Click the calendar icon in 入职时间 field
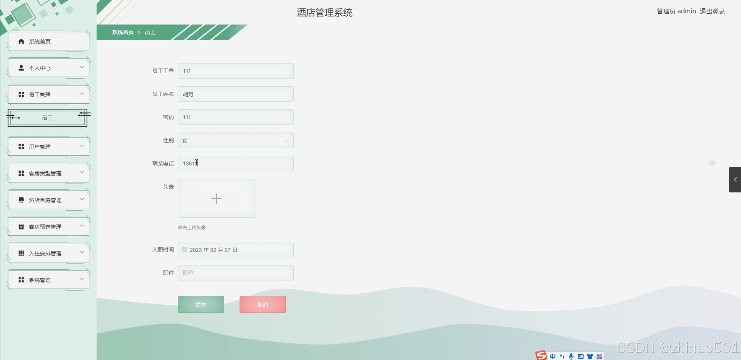The height and width of the screenshot is (360, 741). [184, 249]
